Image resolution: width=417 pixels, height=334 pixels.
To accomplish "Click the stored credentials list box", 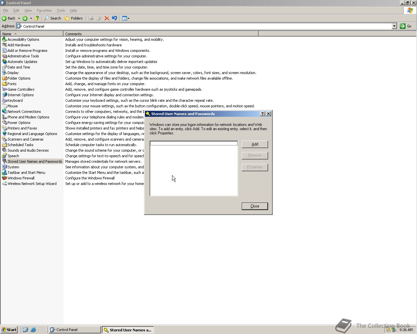I will click(x=194, y=168).
